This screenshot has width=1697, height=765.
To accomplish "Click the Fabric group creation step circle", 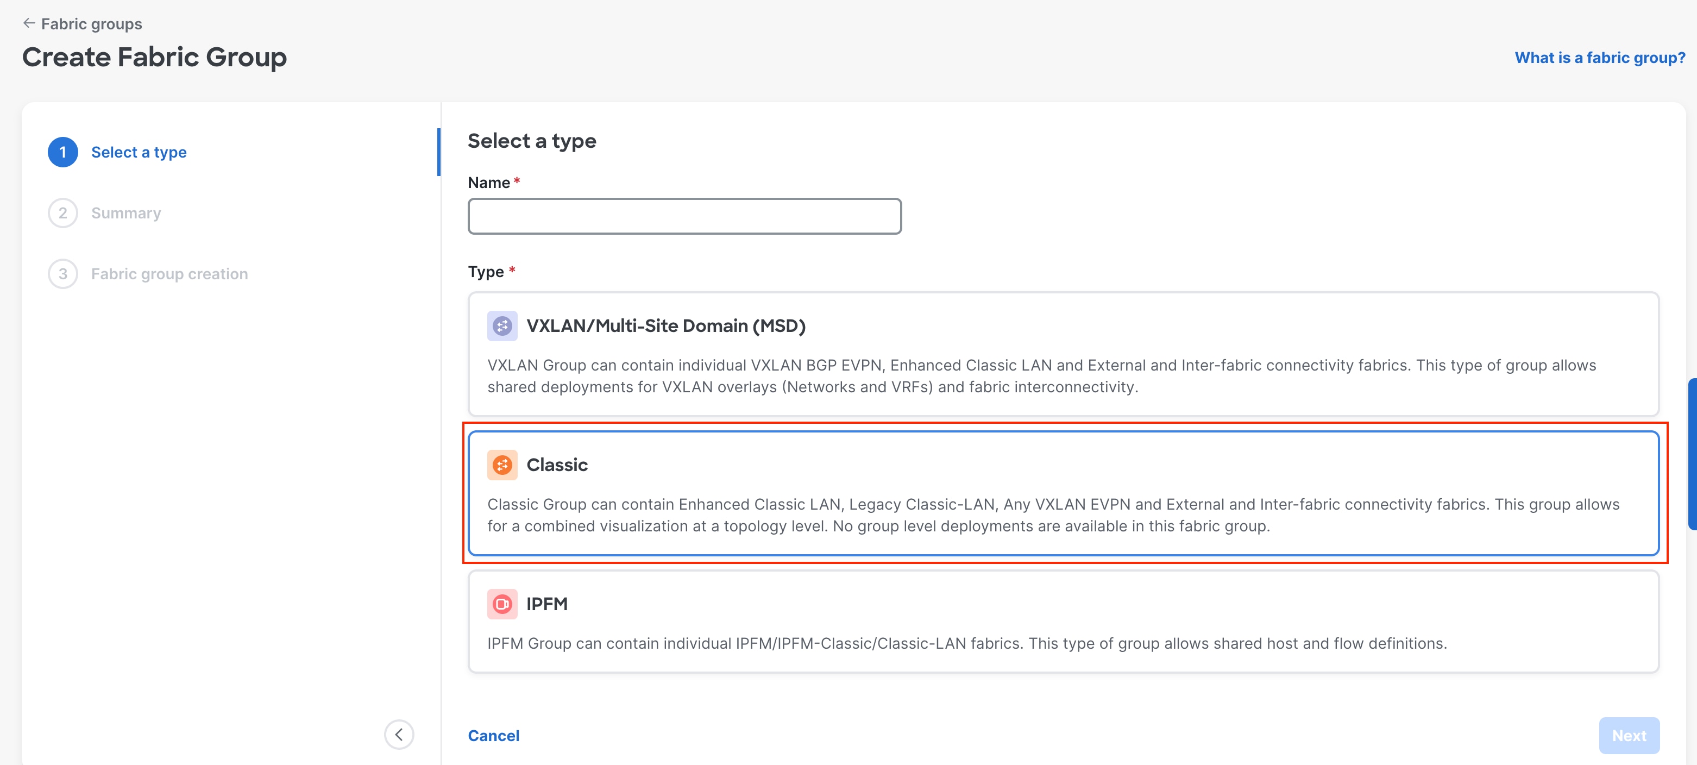I will 62,273.
